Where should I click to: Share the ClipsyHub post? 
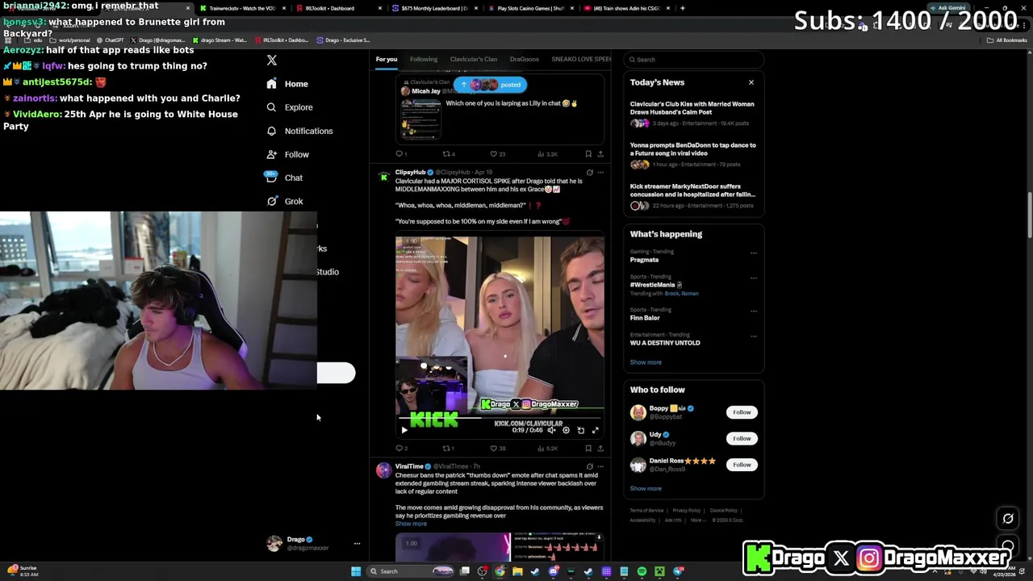pos(600,448)
